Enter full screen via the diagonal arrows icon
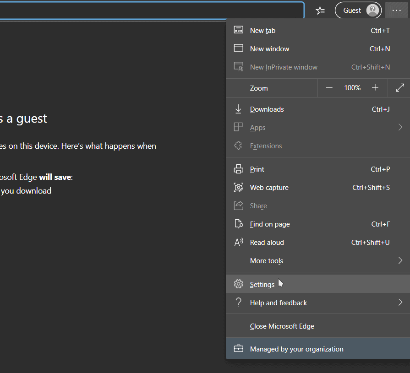The image size is (410, 373). [399, 87]
